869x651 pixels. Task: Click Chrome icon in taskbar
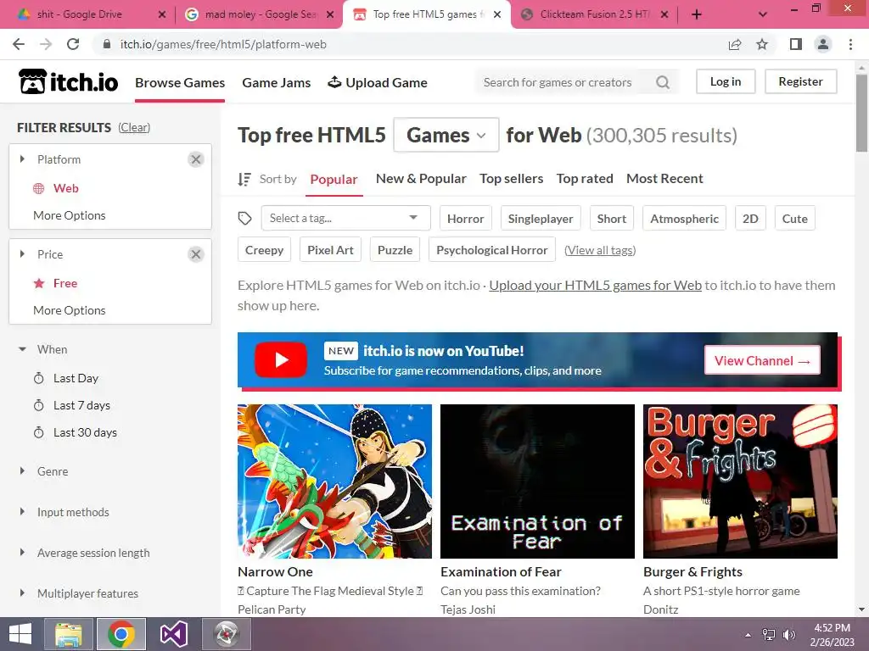pos(121,634)
